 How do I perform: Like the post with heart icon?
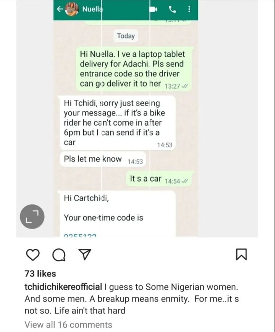[33, 254]
